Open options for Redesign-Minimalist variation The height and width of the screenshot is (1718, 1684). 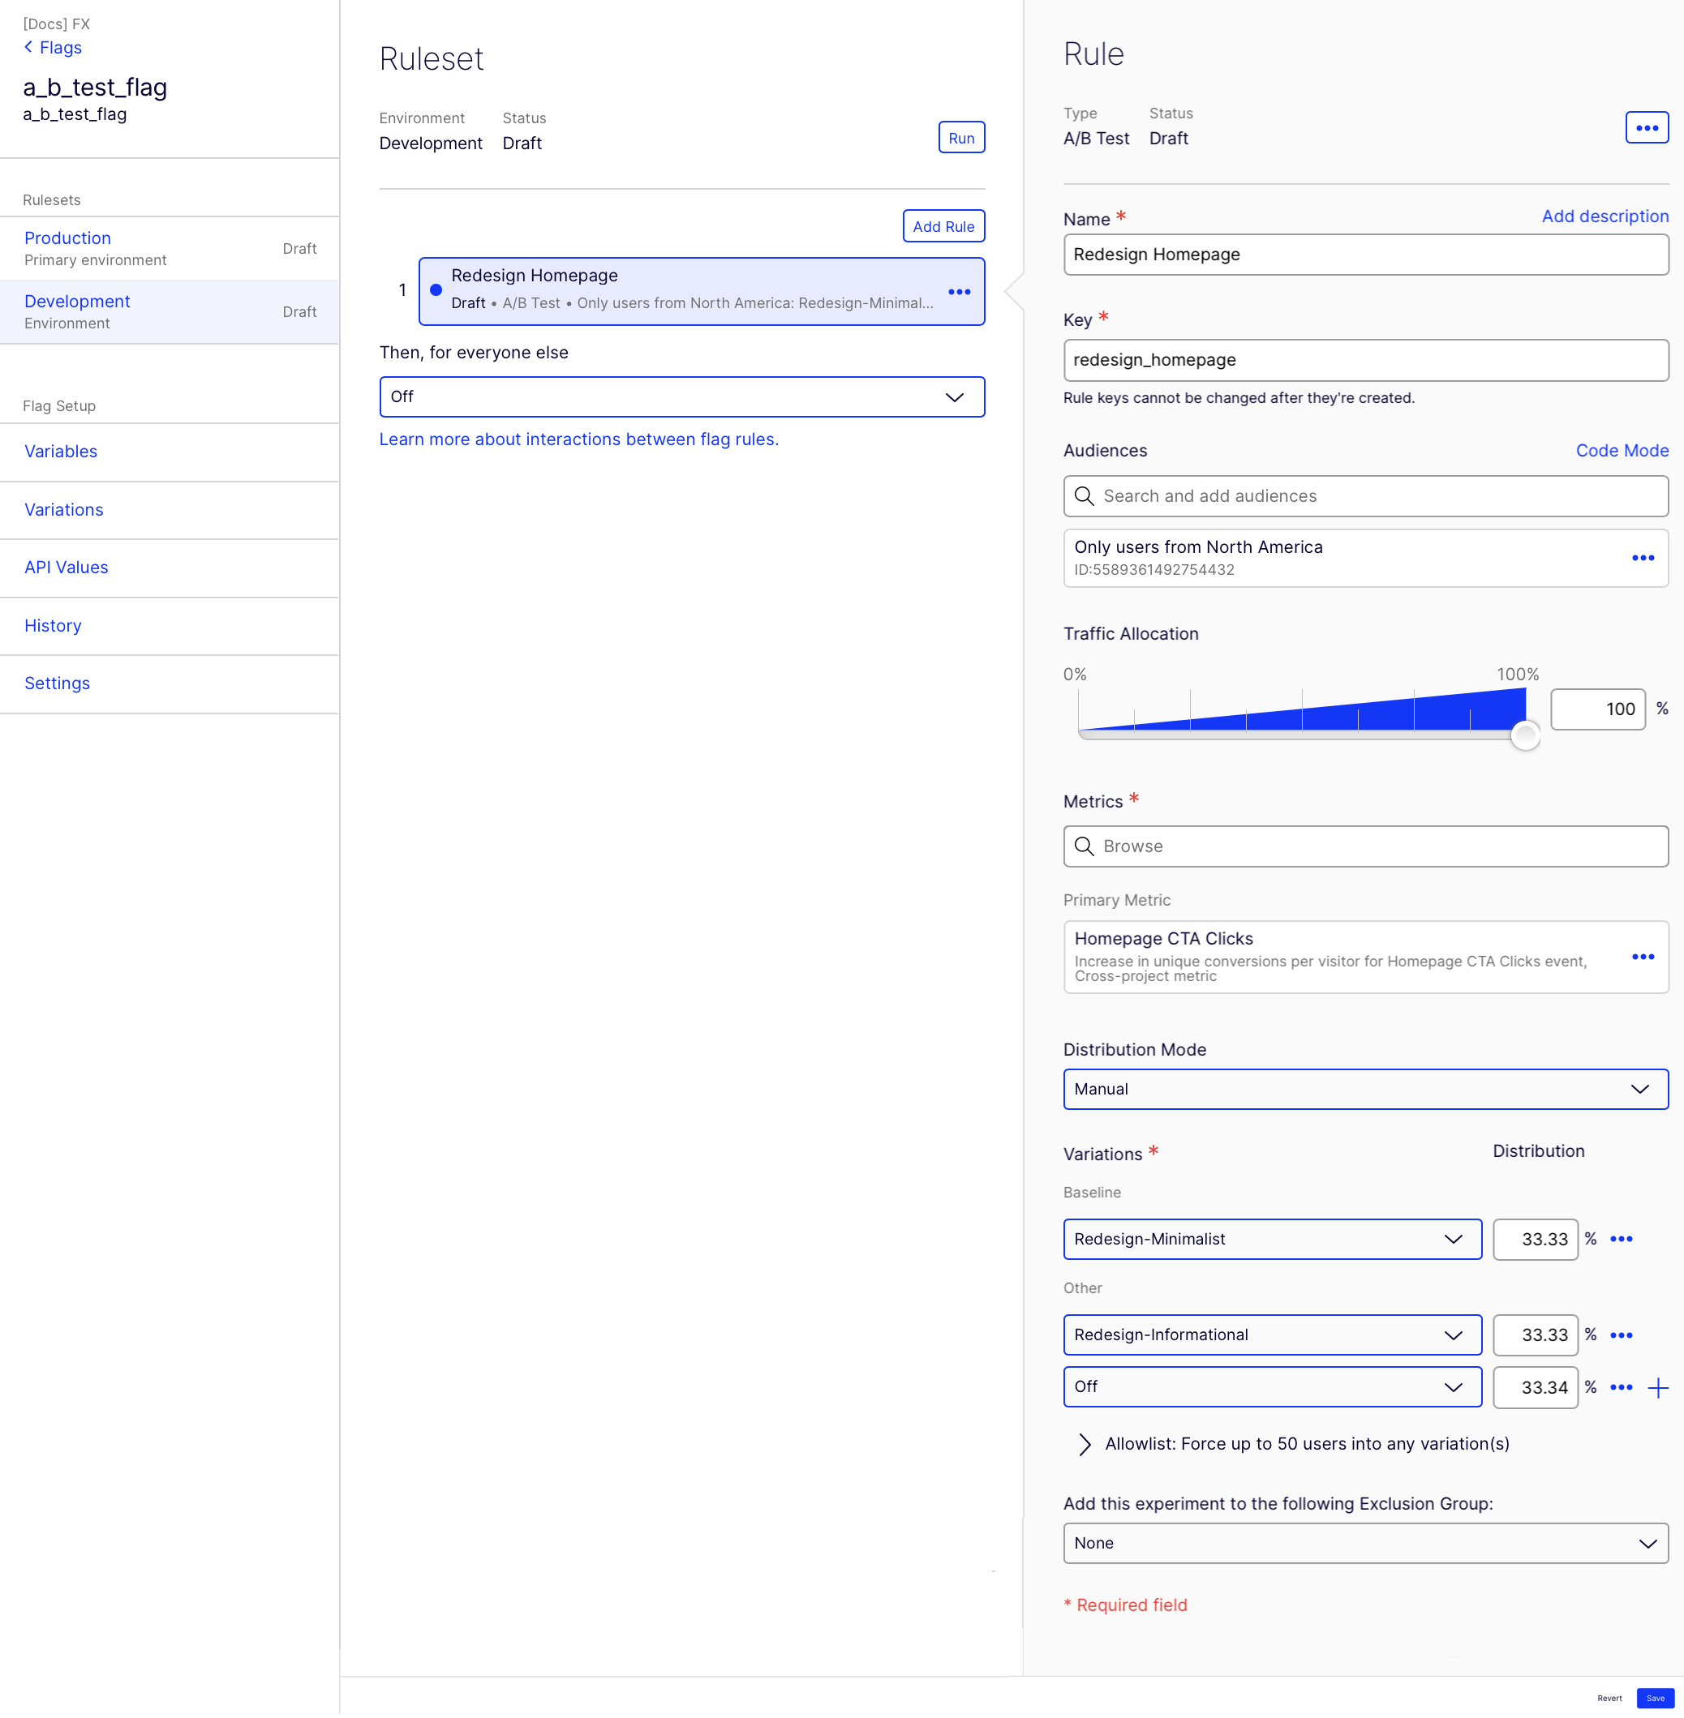click(1620, 1239)
